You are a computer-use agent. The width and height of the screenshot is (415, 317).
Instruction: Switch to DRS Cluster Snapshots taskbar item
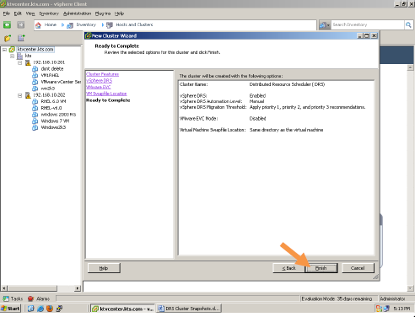coord(189,309)
